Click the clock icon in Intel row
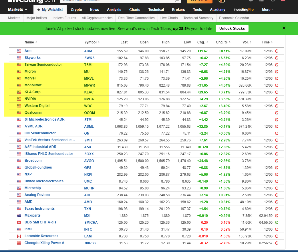Image resolution: width=298 pixels, height=252 pixels. [x=277, y=229]
